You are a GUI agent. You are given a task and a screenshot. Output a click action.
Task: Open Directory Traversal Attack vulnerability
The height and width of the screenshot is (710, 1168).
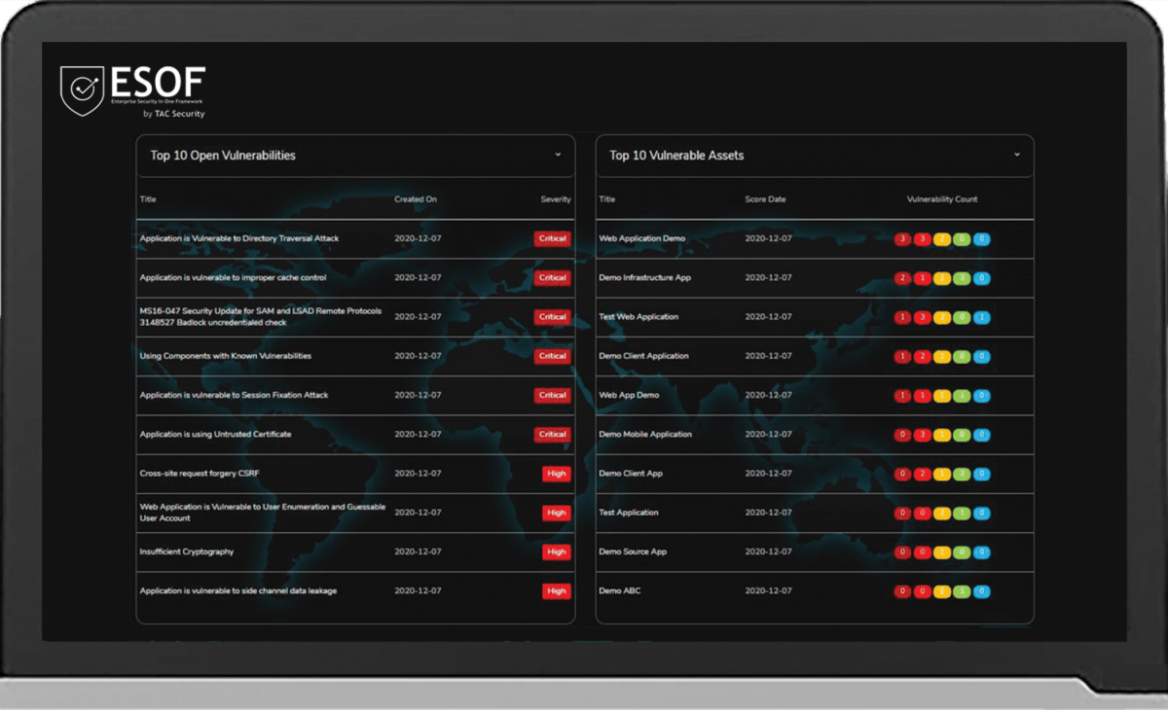tap(239, 238)
